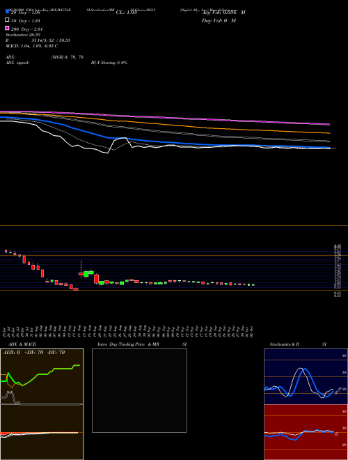
Task: Click the MACD histogram lower-left panel
Action: [x=42, y=432]
